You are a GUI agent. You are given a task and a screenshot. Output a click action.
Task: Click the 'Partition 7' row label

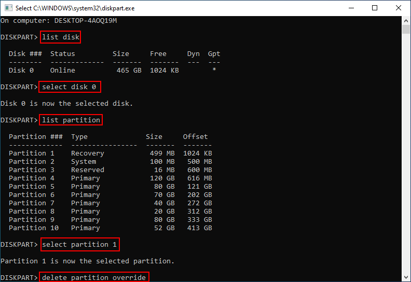click(32, 203)
